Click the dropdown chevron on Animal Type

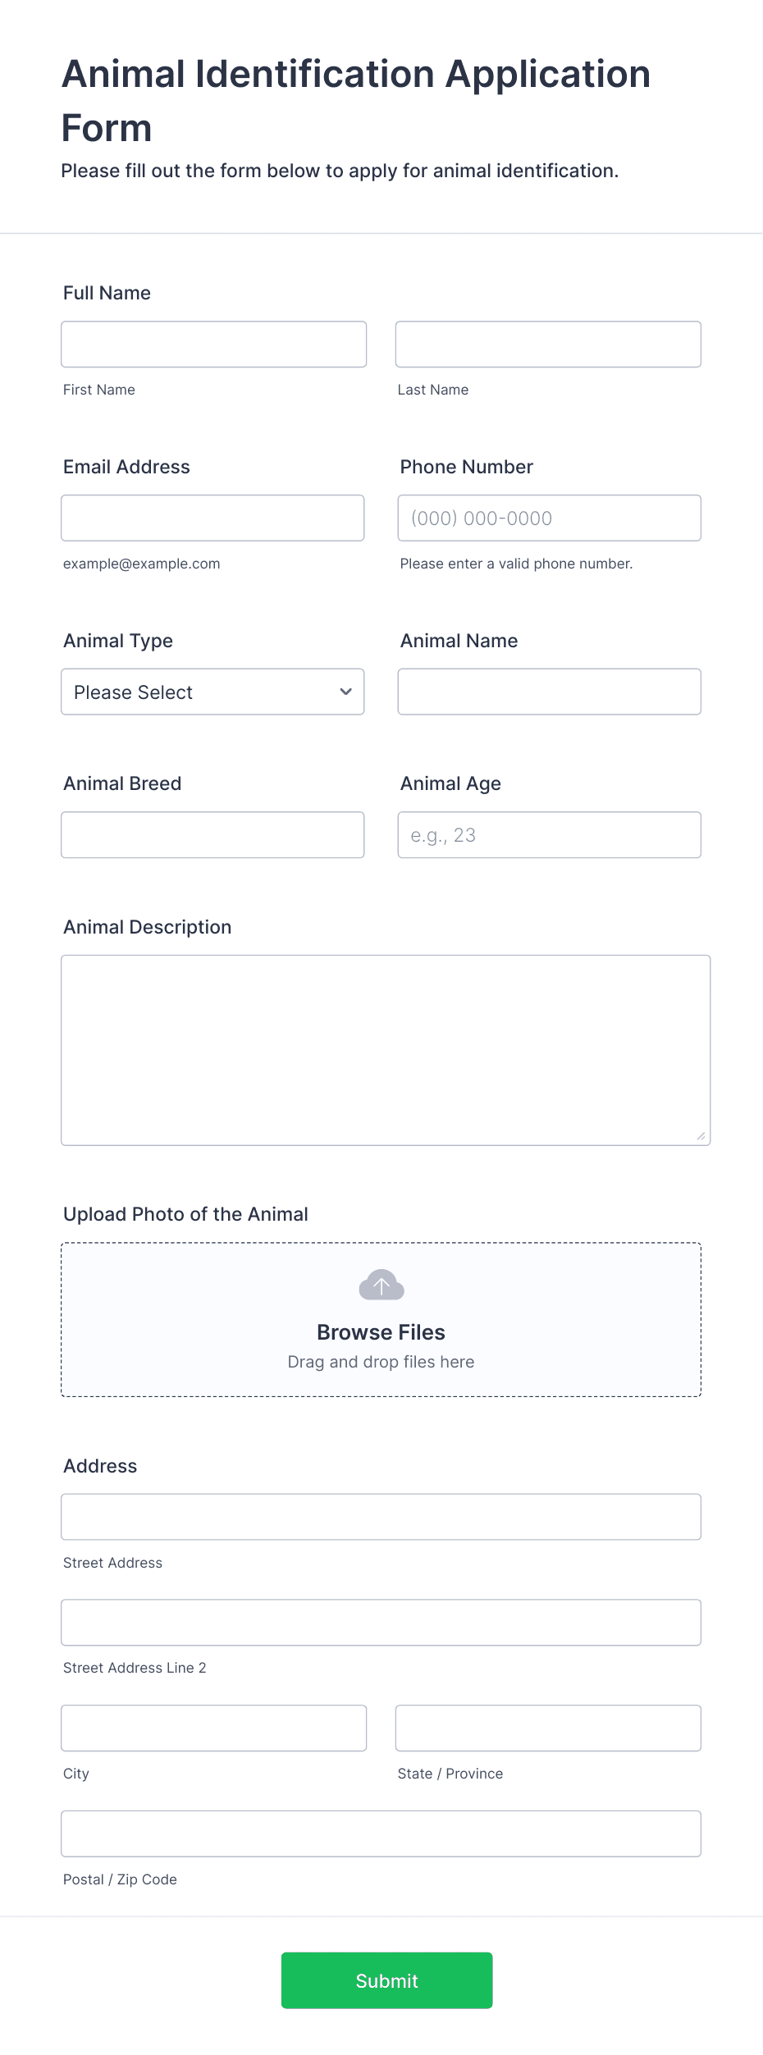345,692
